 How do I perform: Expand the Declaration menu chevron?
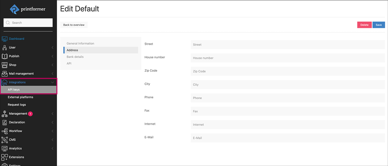point(52,122)
